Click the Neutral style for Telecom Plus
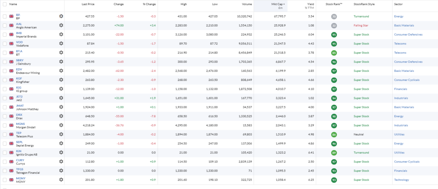This screenshot has height=189, width=438. tap(359, 135)
